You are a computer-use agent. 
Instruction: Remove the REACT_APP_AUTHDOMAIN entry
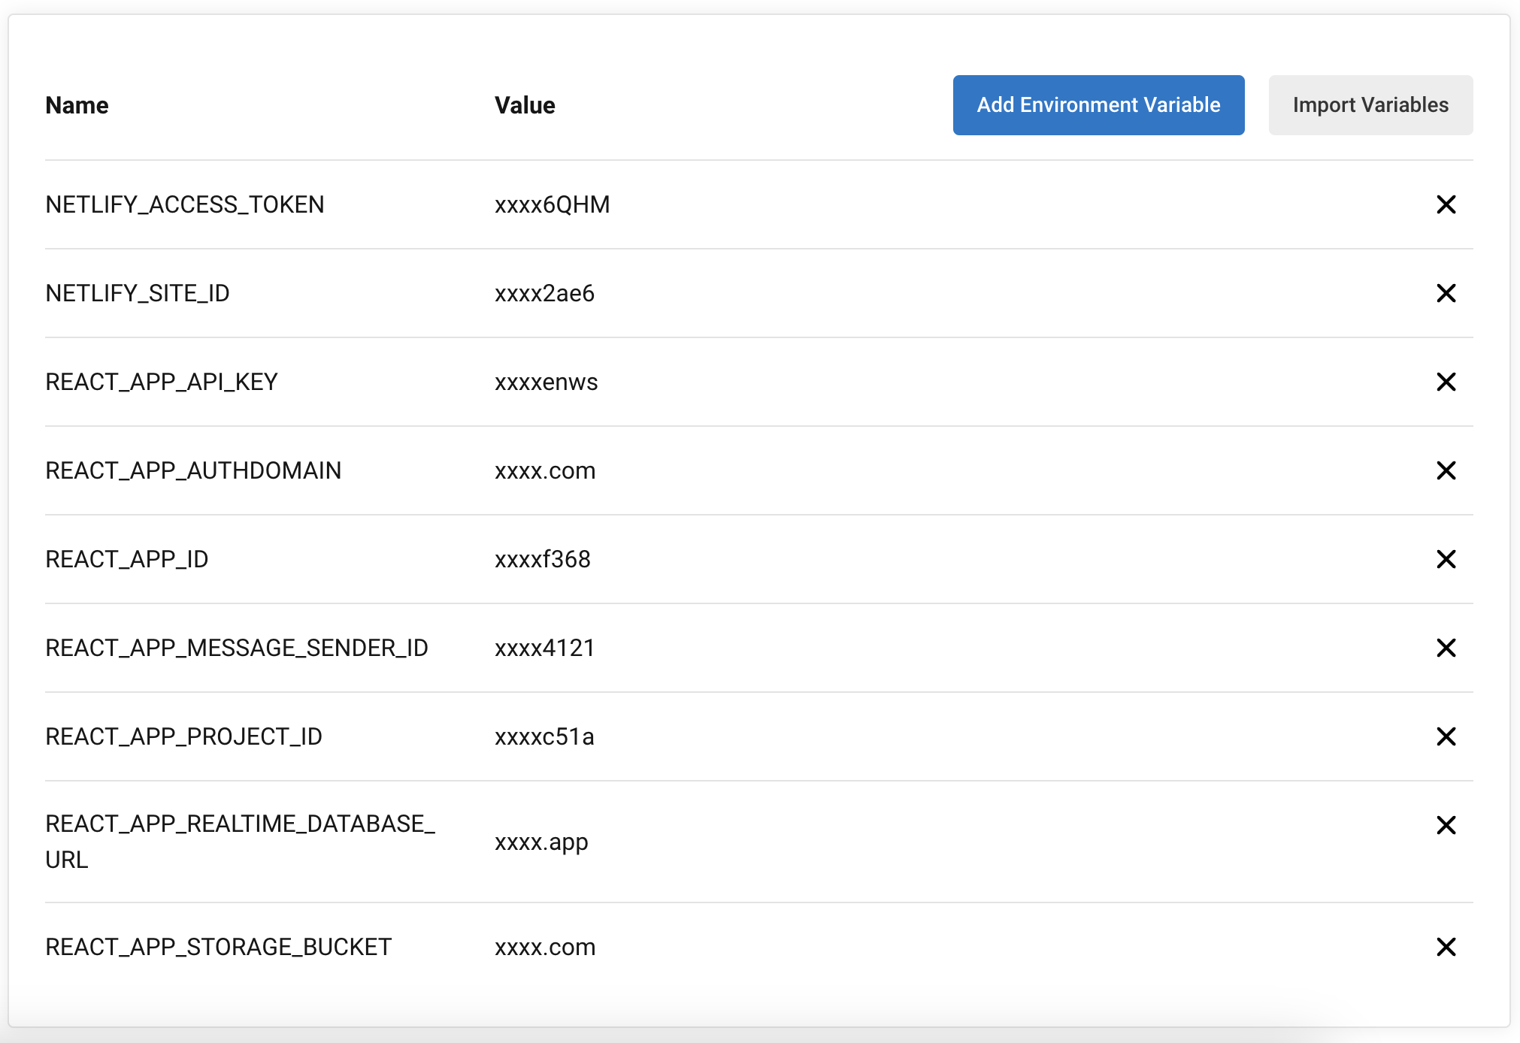pos(1446,470)
